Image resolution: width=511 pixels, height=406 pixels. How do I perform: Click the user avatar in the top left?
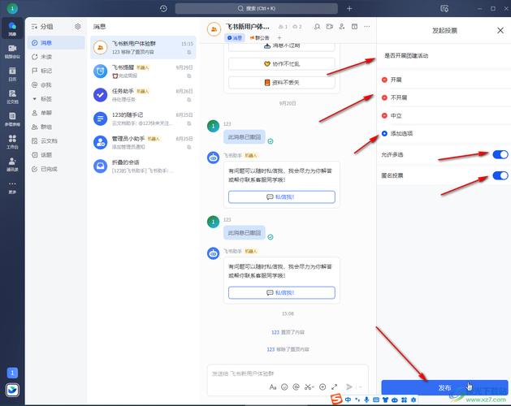point(12,8)
